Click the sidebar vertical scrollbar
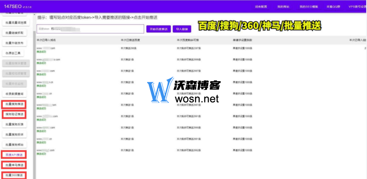This screenshot has height=179, width=367. pos(34,97)
